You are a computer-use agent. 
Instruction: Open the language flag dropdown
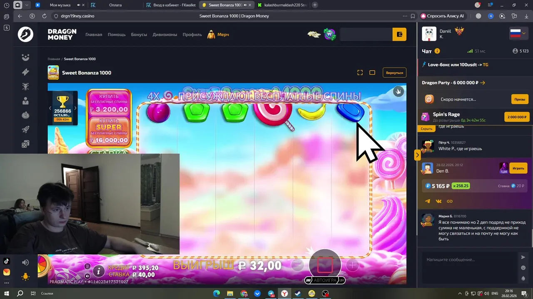tap(518, 34)
